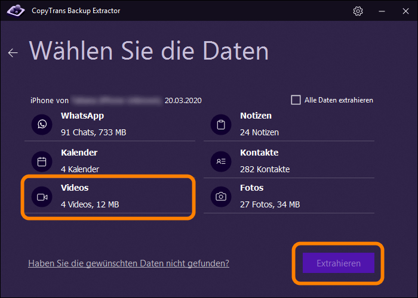This screenshot has width=418, height=298.
Task: Click the WhatsApp icon
Action: (42, 124)
